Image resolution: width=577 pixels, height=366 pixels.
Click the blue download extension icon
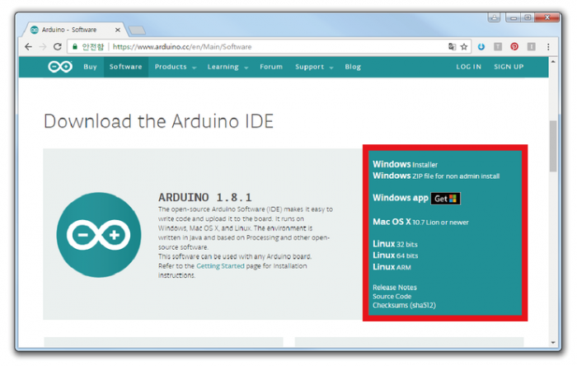click(x=481, y=47)
